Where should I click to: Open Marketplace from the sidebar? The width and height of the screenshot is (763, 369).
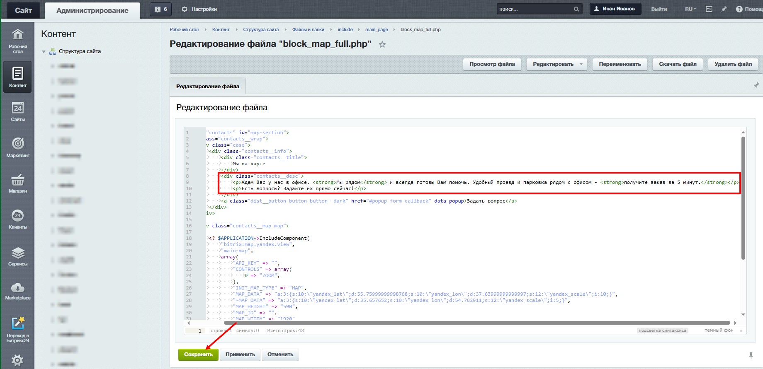[18, 291]
